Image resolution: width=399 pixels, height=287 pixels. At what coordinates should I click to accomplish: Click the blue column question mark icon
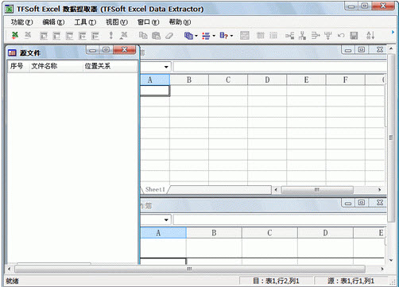pyautogui.click(x=224, y=36)
